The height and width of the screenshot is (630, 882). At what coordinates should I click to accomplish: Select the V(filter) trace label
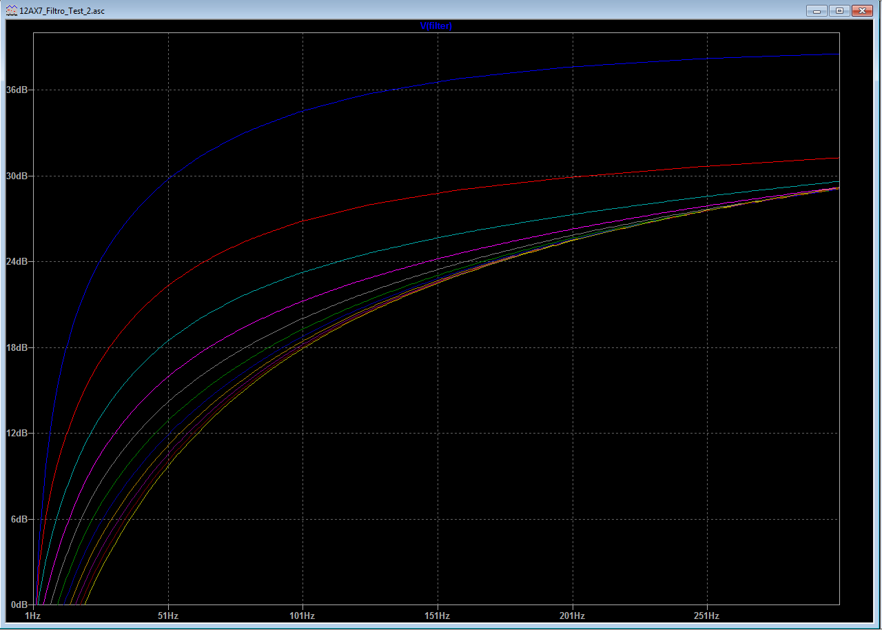(x=435, y=26)
